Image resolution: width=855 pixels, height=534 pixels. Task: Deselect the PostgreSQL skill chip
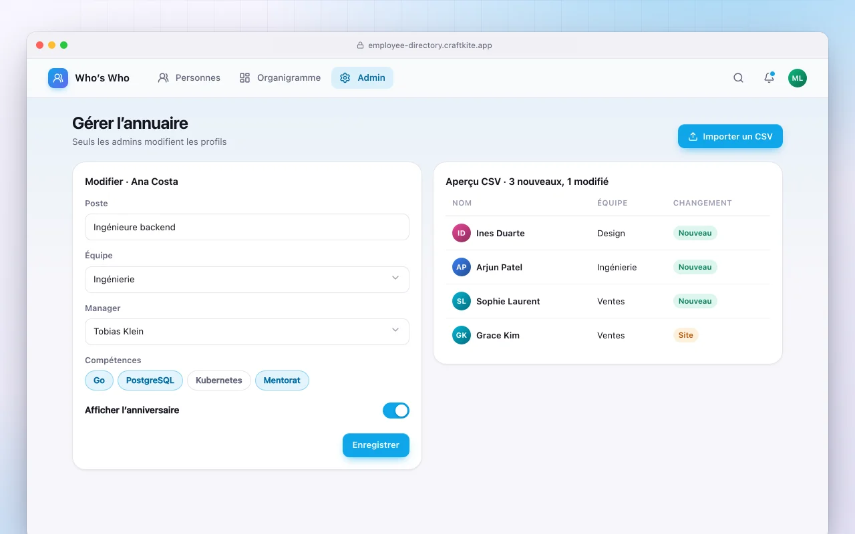(x=150, y=380)
